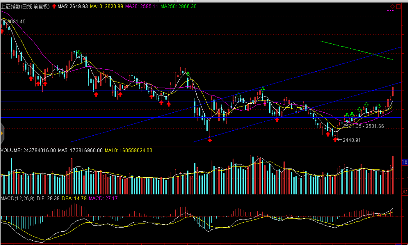Screen dimensions: 408x245
Task: Click the green MA250 indicator label
Action: [x=178, y=7]
